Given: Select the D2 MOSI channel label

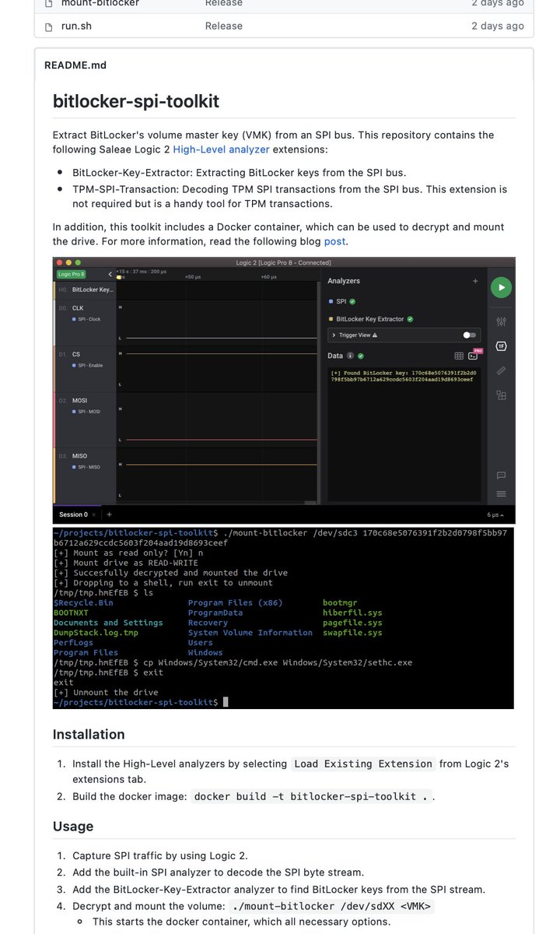Looking at the screenshot, I should [x=79, y=401].
